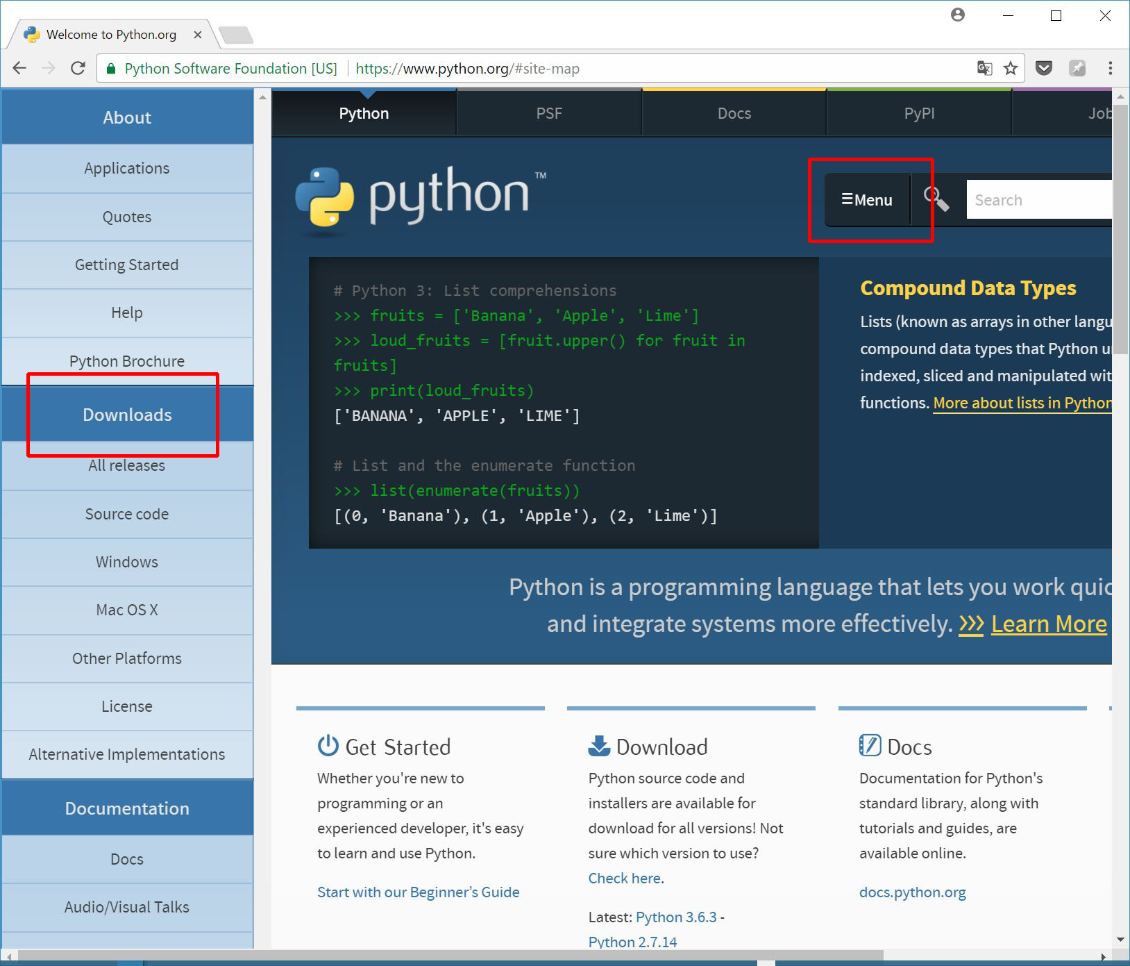The image size is (1130, 966).
Task: Open Quotes in sidebar menu
Action: tap(127, 217)
